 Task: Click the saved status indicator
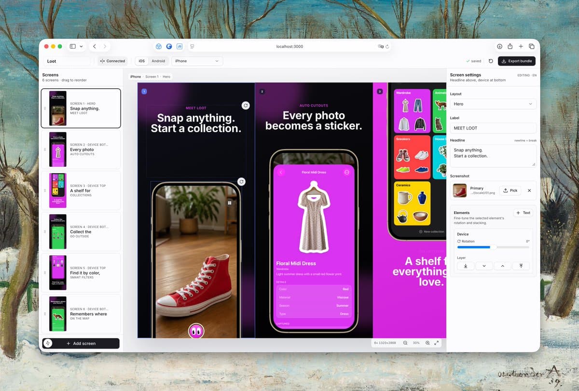(x=474, y=61)
